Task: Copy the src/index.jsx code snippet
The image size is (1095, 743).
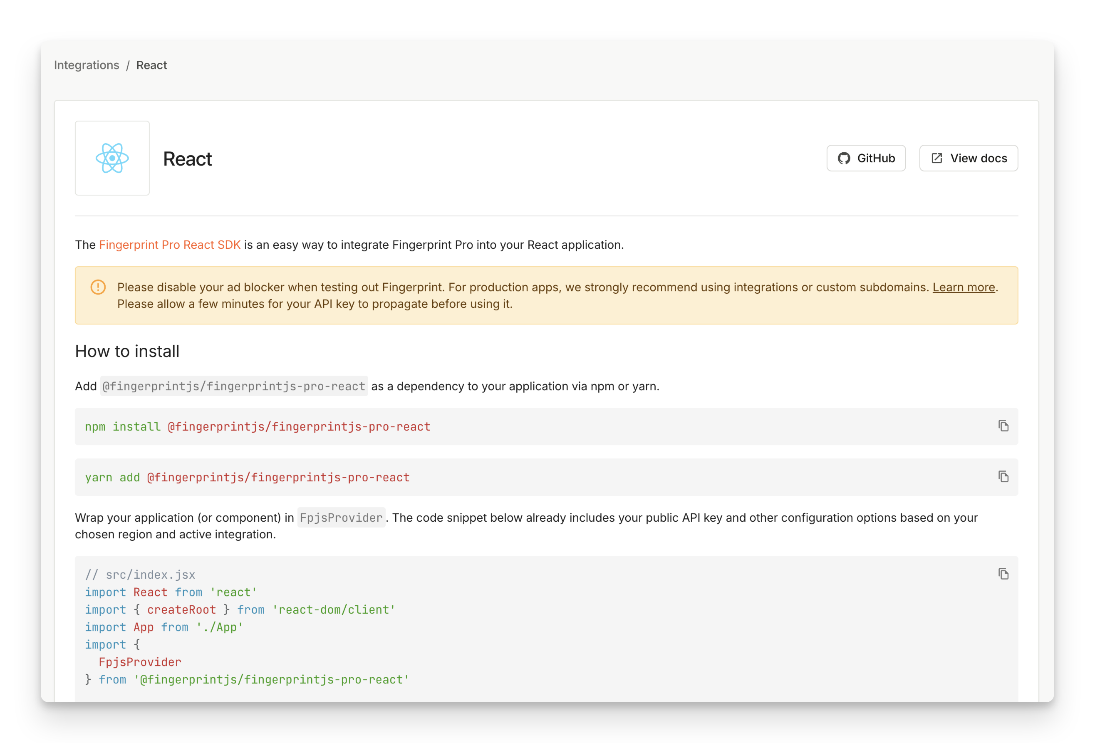Action: [1003, 575]
